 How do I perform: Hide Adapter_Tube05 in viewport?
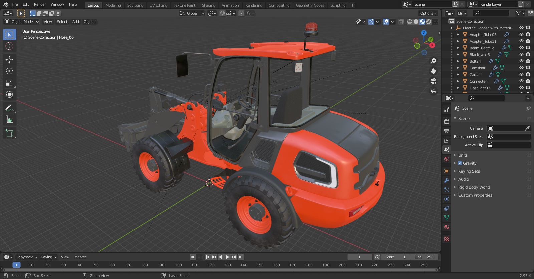(x=521, y=34)
